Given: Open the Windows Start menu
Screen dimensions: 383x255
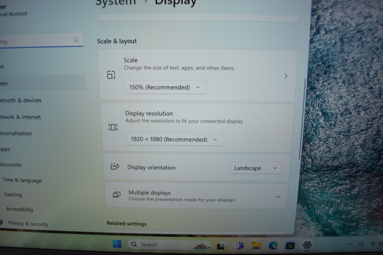Looking at the screenshot, I should [117, 244].
